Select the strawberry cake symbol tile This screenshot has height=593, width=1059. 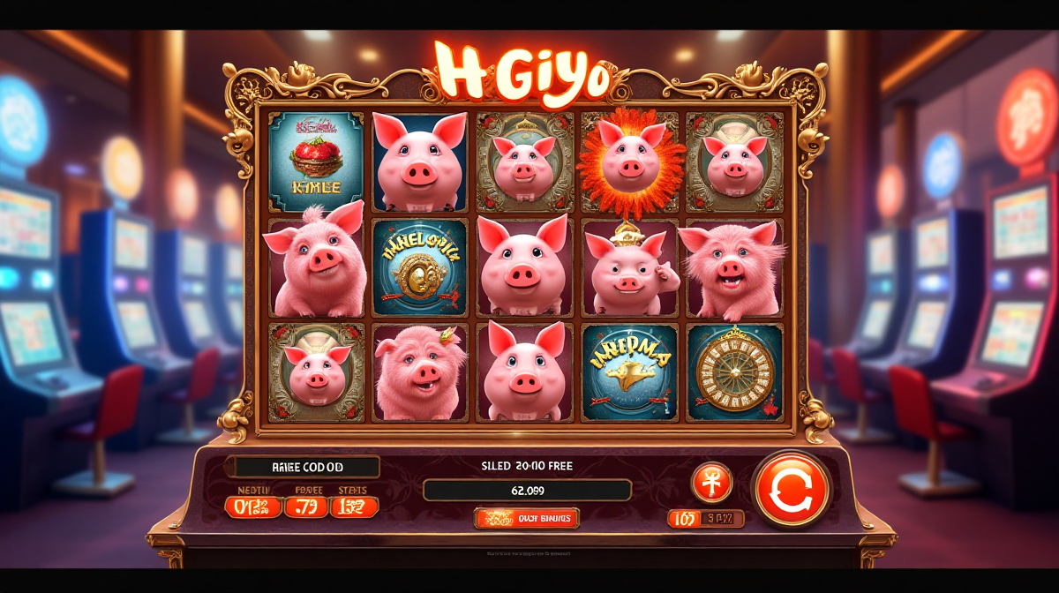click(x=315, y=162)
